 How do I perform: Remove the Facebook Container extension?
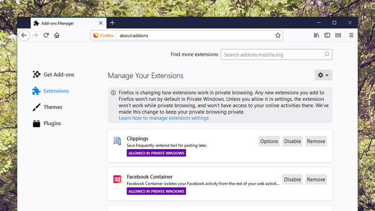[316, 180]
